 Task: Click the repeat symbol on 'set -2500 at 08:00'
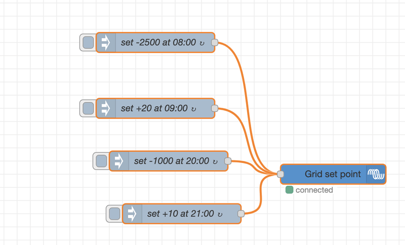pyautogui.click(x=202, y=43)
